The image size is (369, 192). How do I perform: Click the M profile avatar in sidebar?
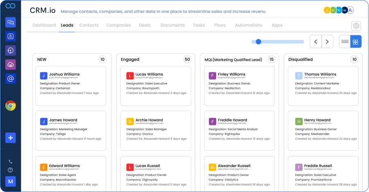tap(11, 181)
